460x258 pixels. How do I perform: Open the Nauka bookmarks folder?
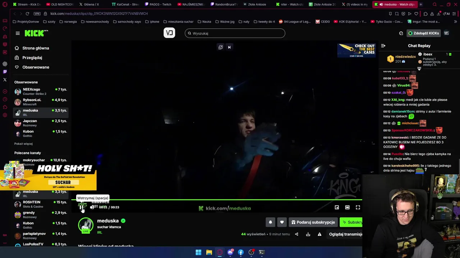coord(204,21)
